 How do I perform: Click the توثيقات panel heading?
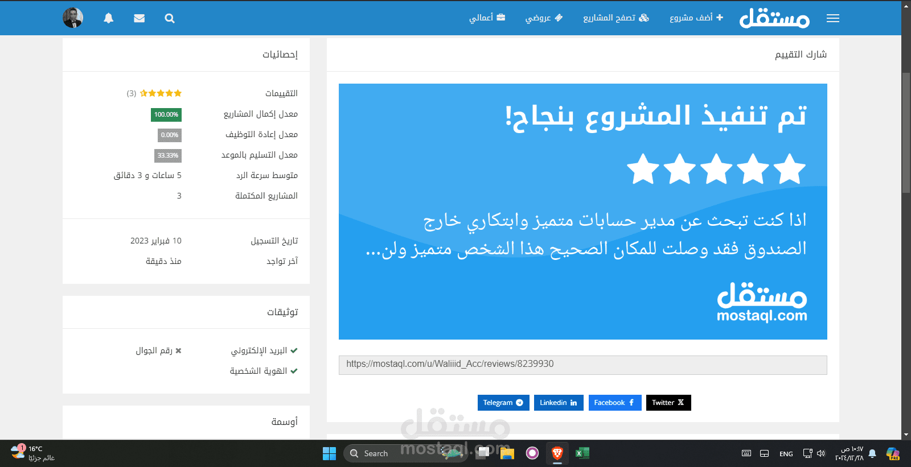282,312
